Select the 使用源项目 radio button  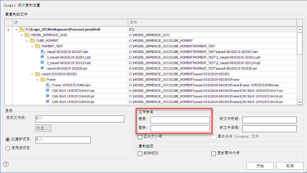[7, 148]
